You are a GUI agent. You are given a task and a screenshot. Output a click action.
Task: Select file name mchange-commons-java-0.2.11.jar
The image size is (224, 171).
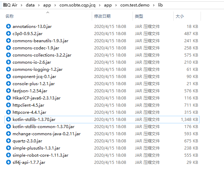tap(47, 134)
